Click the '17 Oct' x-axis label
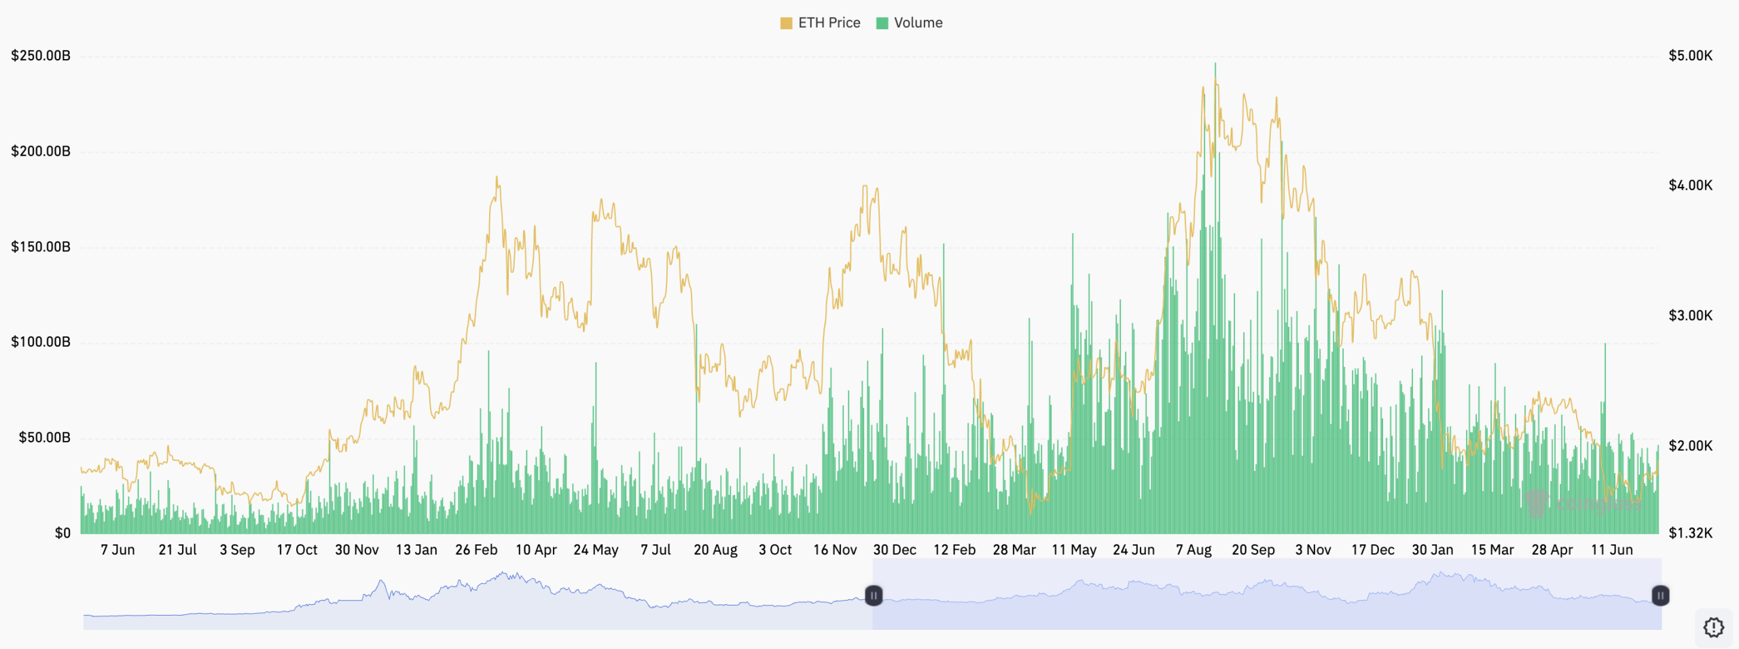 (297, 550)
